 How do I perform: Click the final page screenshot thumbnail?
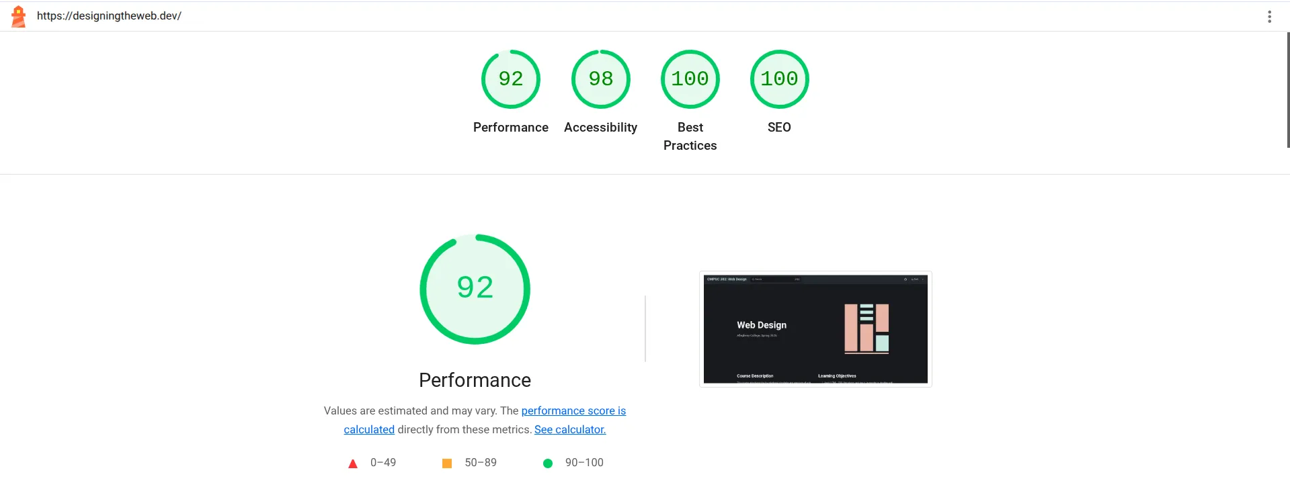[x=815, y=329]
